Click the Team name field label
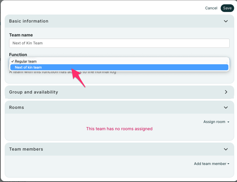The height and width of the screenshot is (182, 237). coord(21,35)
